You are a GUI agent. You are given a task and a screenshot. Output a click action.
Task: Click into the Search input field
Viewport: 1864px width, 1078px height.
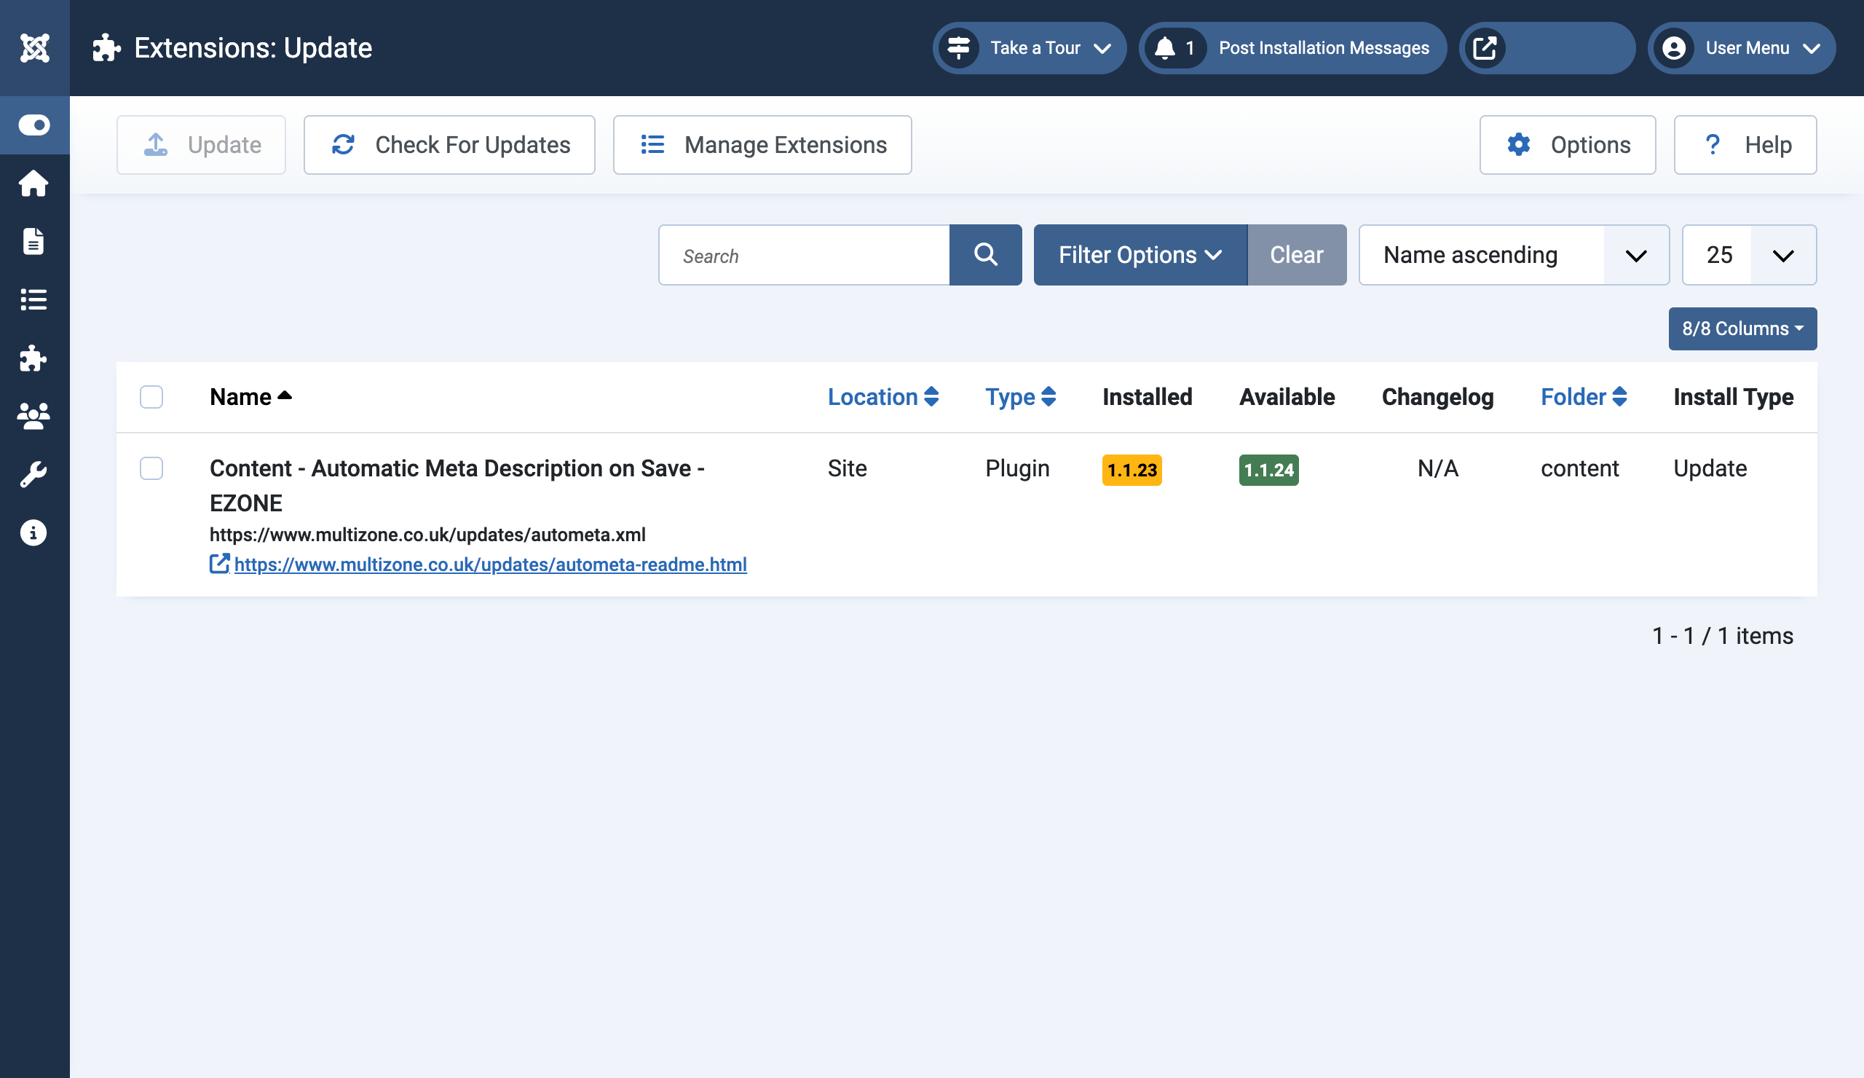pos(804,255)
